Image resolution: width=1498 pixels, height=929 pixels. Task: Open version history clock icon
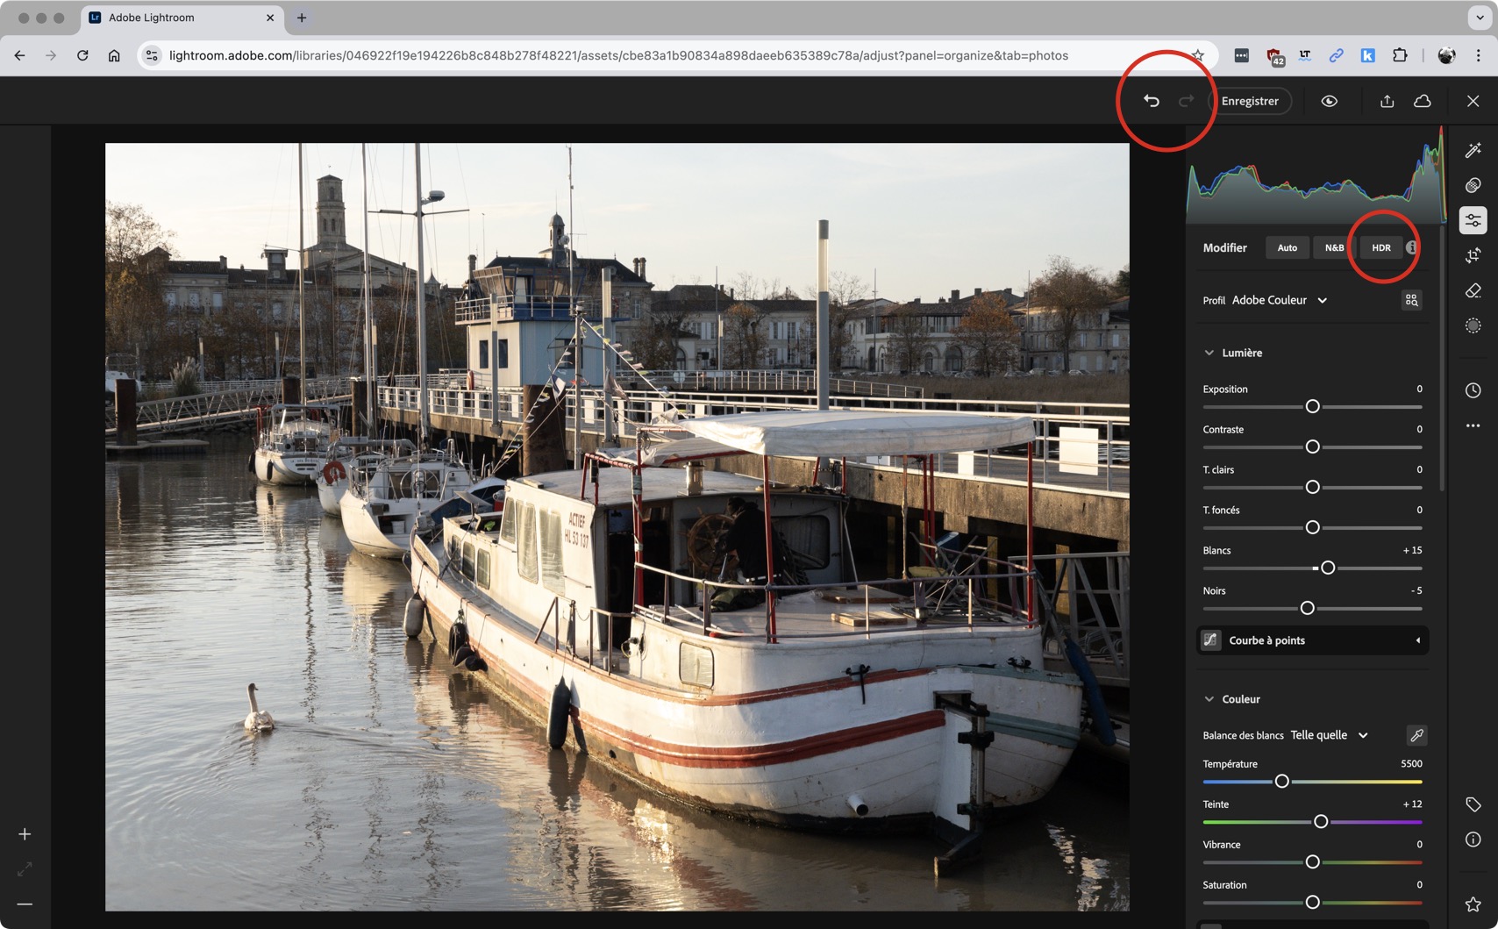coord(1473,390)
